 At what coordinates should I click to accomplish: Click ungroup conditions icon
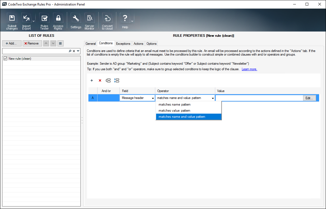click(x=117, y=80)
